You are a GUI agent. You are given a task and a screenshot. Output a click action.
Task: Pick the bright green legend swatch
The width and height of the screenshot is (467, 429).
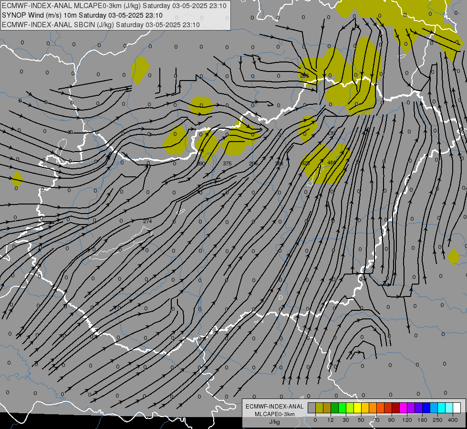point(342,408)
